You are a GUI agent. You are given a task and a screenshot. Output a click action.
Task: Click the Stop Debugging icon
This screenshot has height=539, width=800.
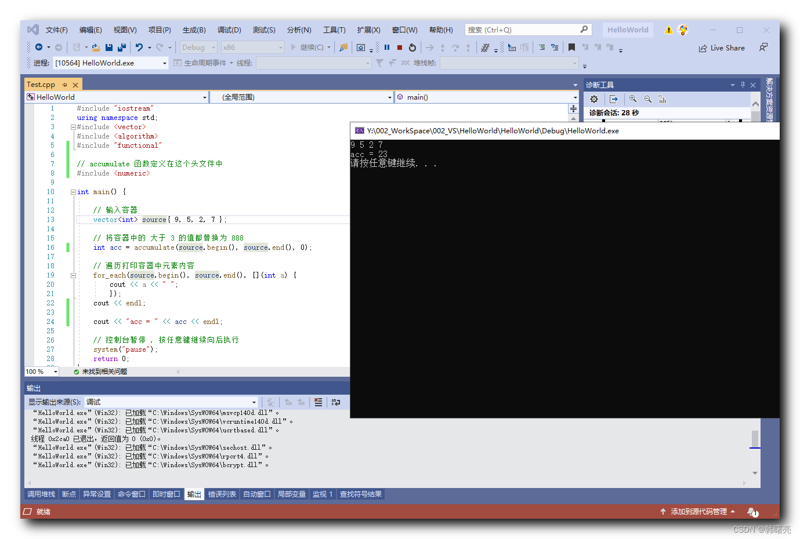399,48
